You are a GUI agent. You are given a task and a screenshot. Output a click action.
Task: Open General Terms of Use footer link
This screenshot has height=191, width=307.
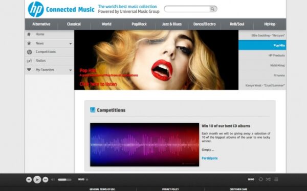tap(102, 189)
